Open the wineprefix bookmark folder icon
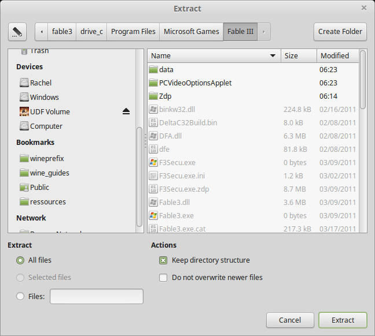 24,158
